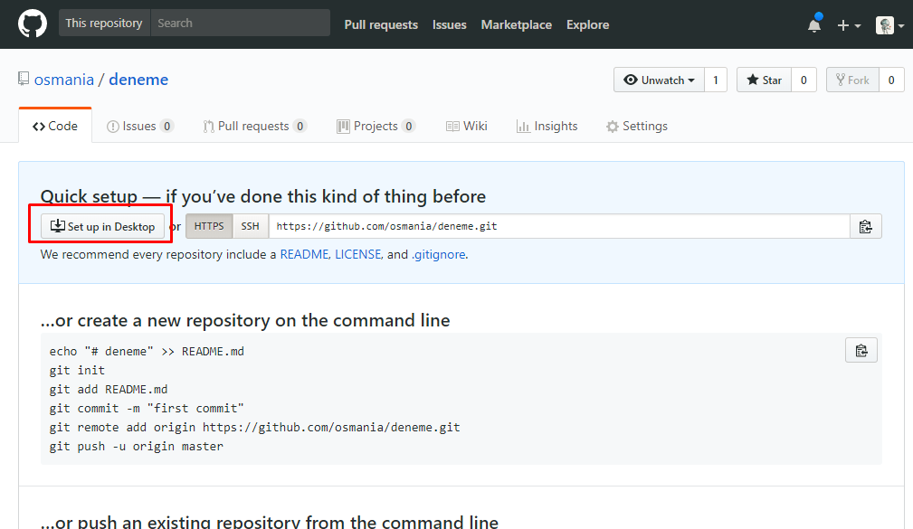Click the search repository field

click(239, 24)
